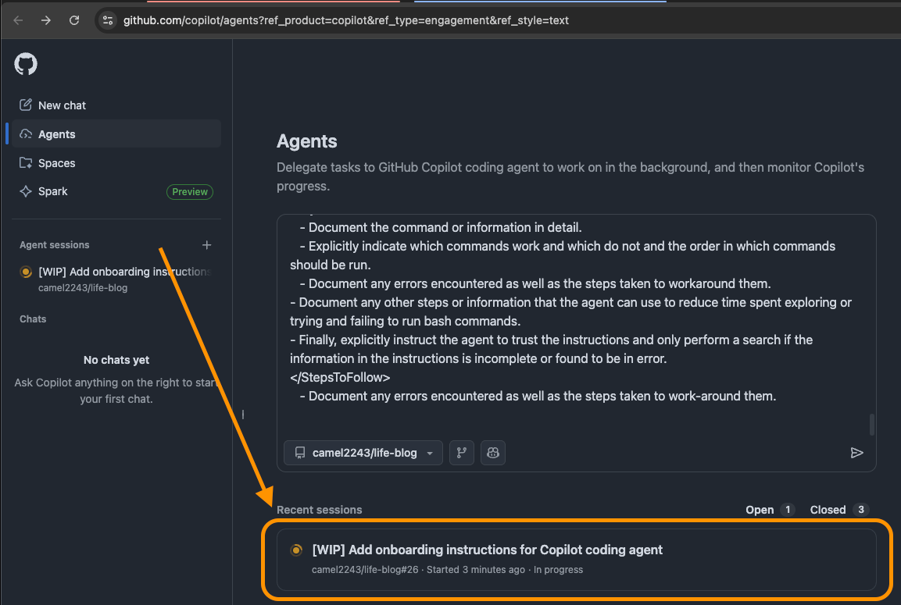Click the Copilot icon next to branch selector
Viewport: 901px width, 605px height.
tap(492, 453)
